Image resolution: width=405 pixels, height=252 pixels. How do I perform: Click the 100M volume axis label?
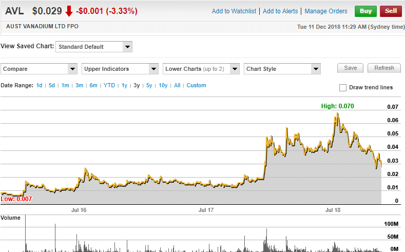click(x=391, y=224)
